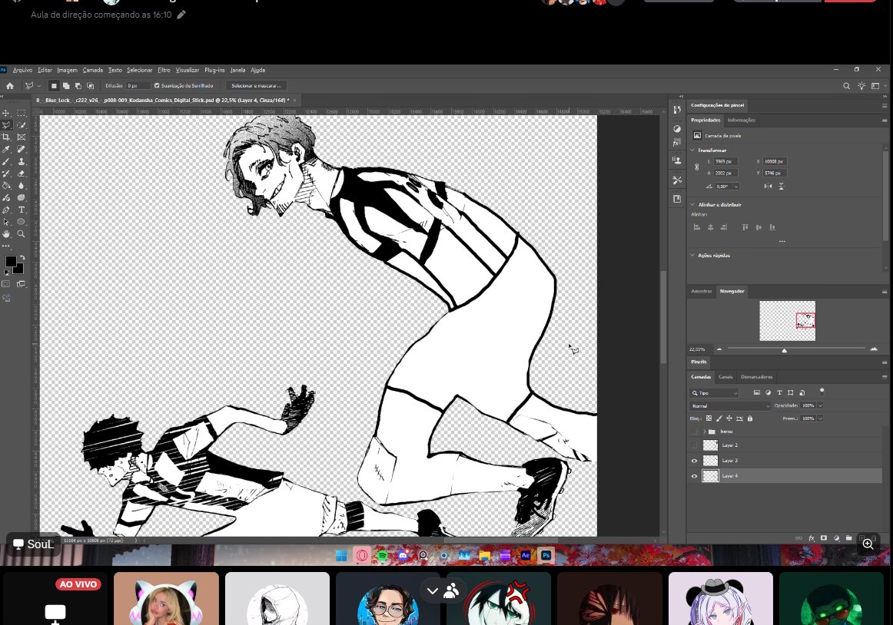Viewport: 893px width, 625px height.
Task: Swap foreground and background colors
Action: (x=22, y=258)
